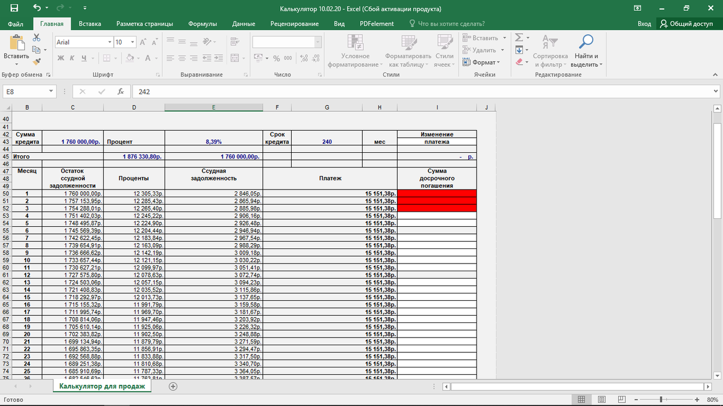This screenshot has height=406, width=723.
Task: Click the Save icon in the title bar
Action: point(13,8)
